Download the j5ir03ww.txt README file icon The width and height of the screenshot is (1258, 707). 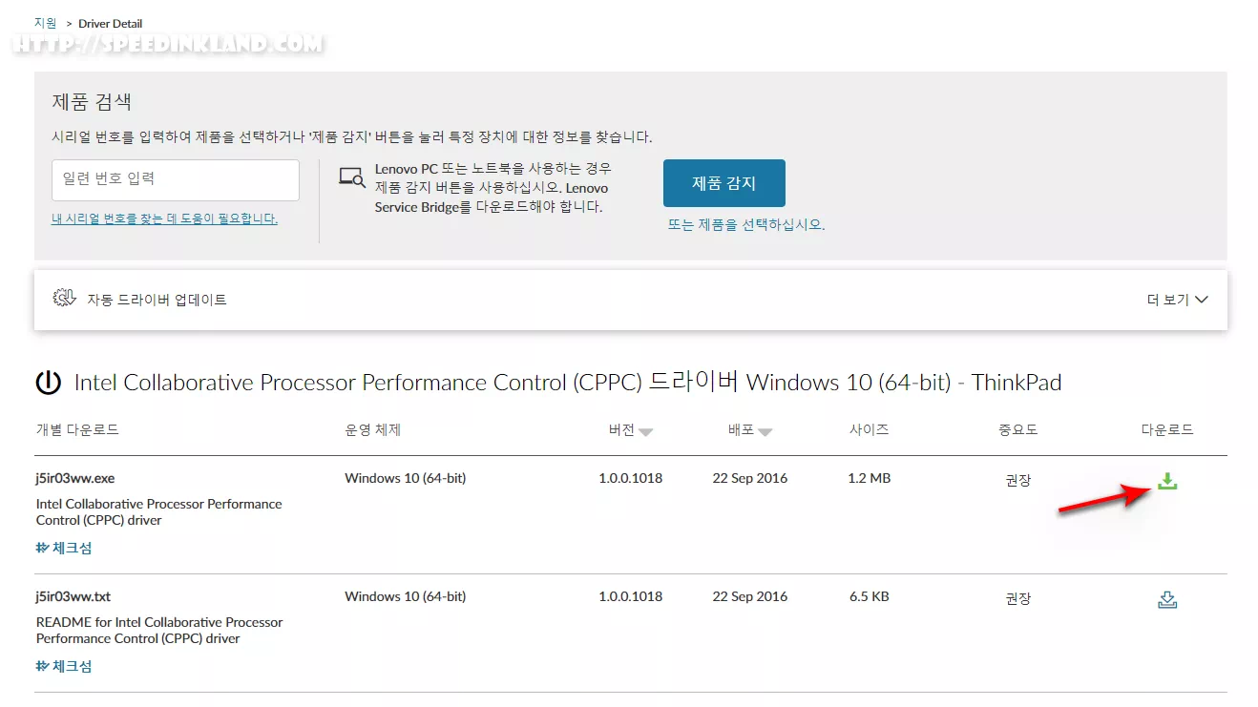coord(1166,600)
